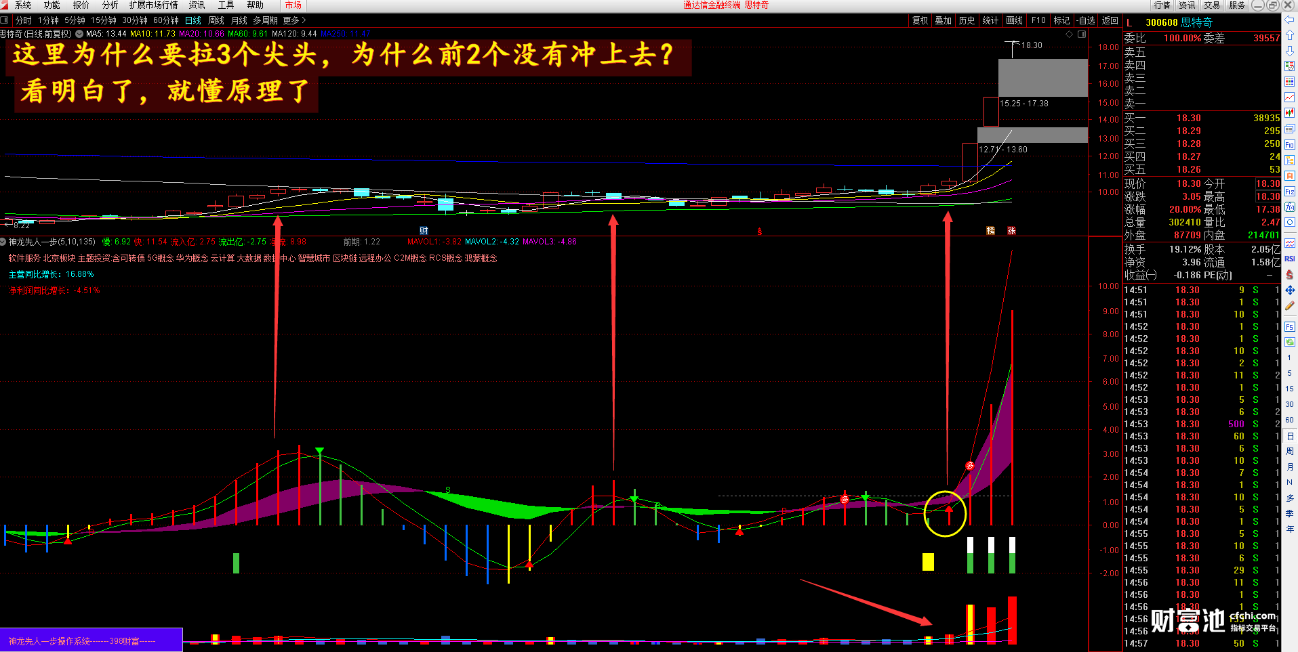This screenshot has width=1298, height=652.
Task: Switch chart to 15分钟 period
Action: tap(104, 20)
